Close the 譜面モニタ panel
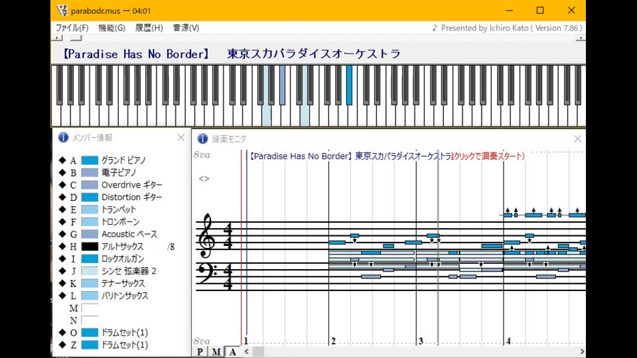The height and width of the screenshot is (358, 637). 577,139
